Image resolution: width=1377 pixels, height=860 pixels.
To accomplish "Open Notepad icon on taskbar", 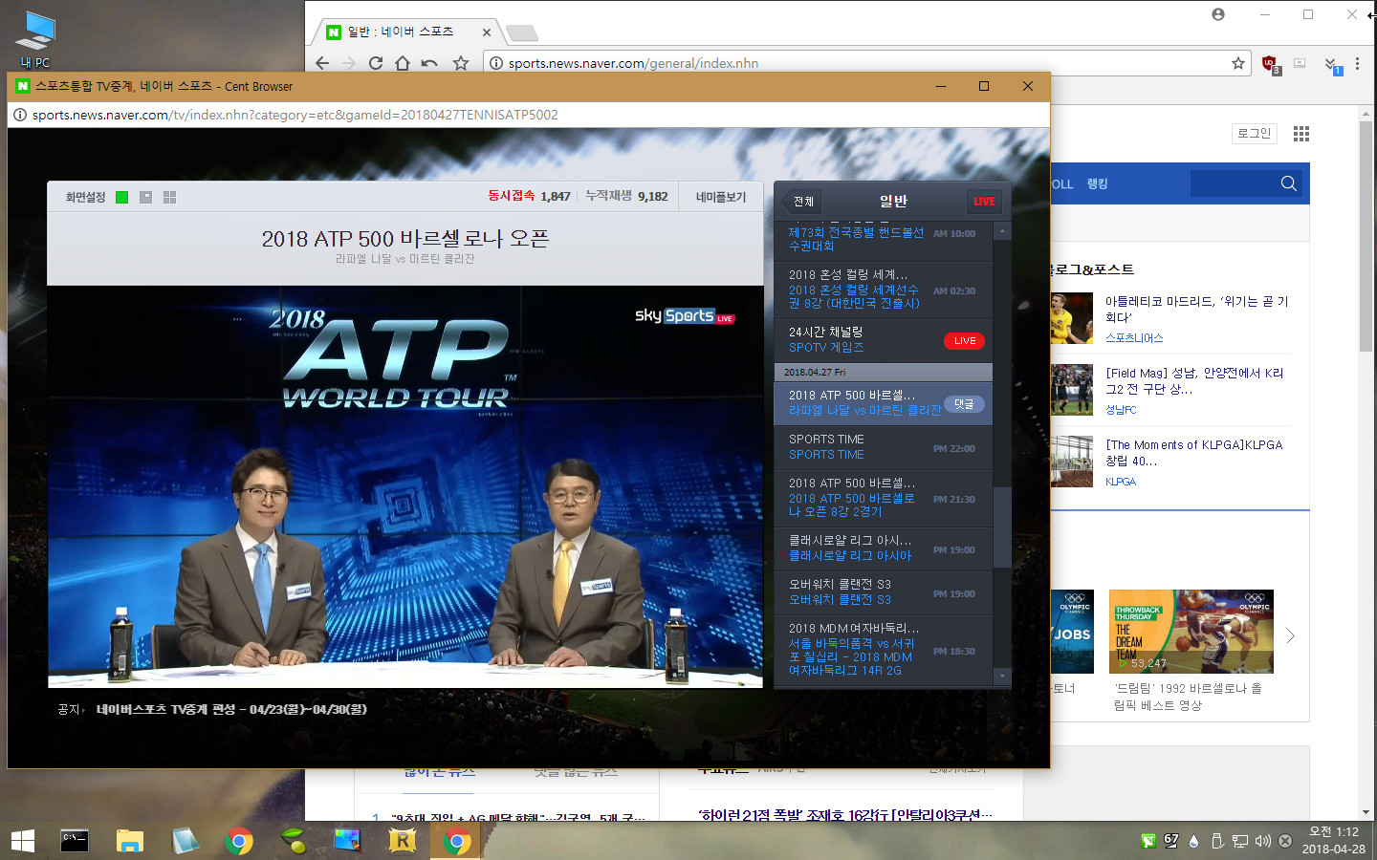I will click(x=185, y=841).
